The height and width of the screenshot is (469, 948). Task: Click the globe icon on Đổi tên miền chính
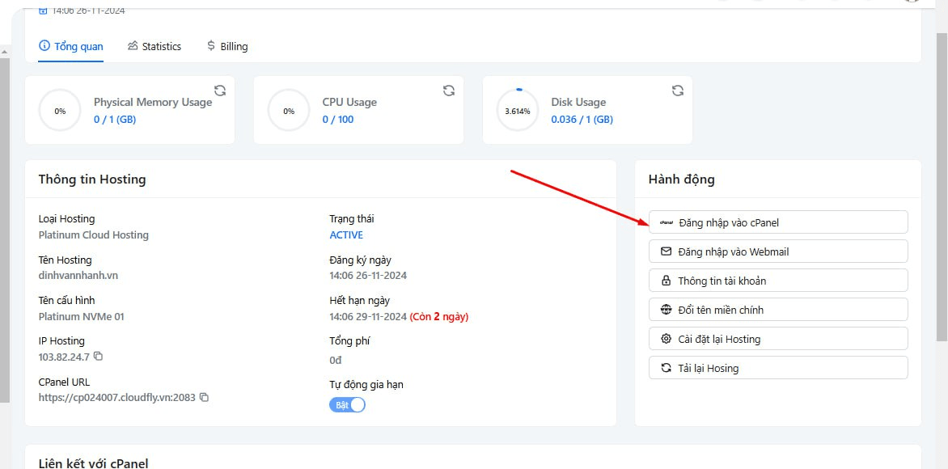[x=664, y=309]
